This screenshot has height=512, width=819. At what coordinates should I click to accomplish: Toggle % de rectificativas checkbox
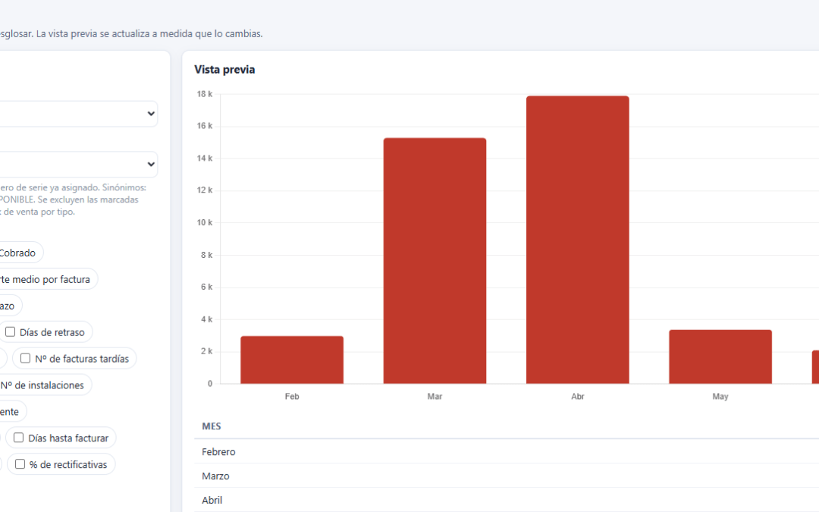point(20,464)
